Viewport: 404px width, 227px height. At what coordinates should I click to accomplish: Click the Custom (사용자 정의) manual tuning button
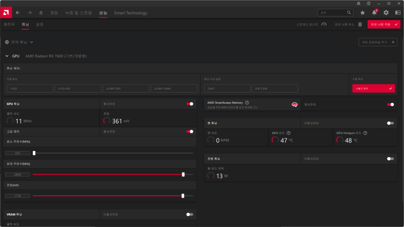coord(374,89)
